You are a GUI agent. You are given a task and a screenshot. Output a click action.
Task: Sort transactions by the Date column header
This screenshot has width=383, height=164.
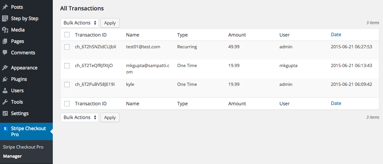[x=336, y=35]
